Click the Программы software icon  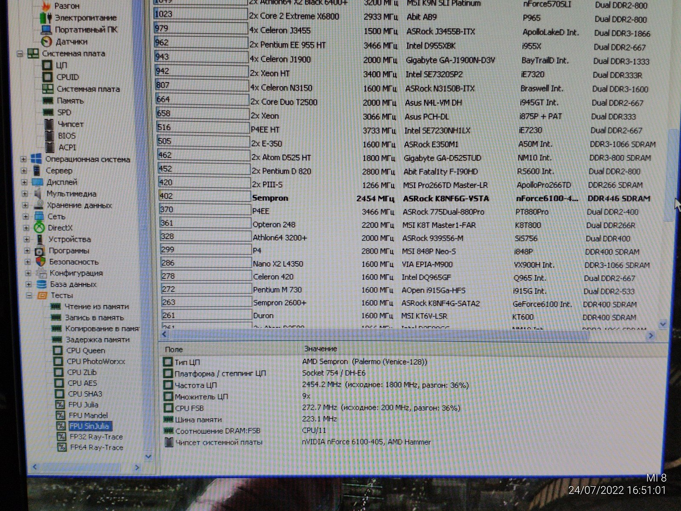coord(40,251)
